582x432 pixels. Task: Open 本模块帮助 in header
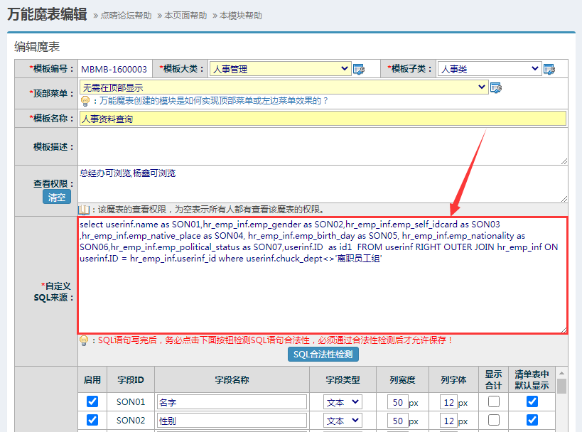(x=241, y=16)
